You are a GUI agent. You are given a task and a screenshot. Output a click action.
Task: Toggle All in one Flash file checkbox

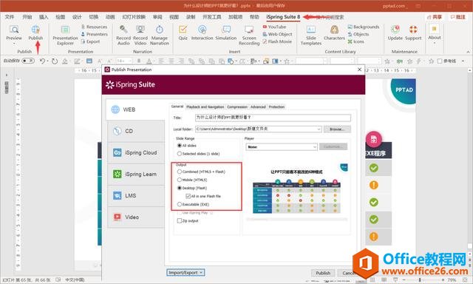(x=188, y=196)
